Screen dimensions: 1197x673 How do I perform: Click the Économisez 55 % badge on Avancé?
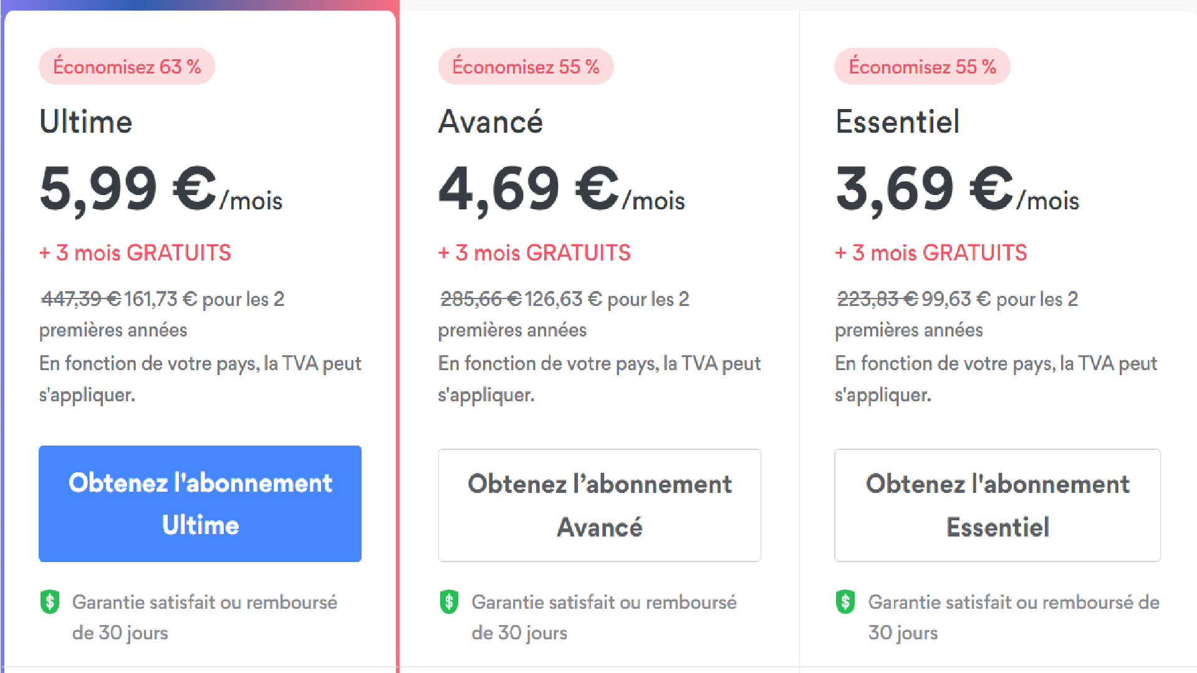click(x=526, y=67)
